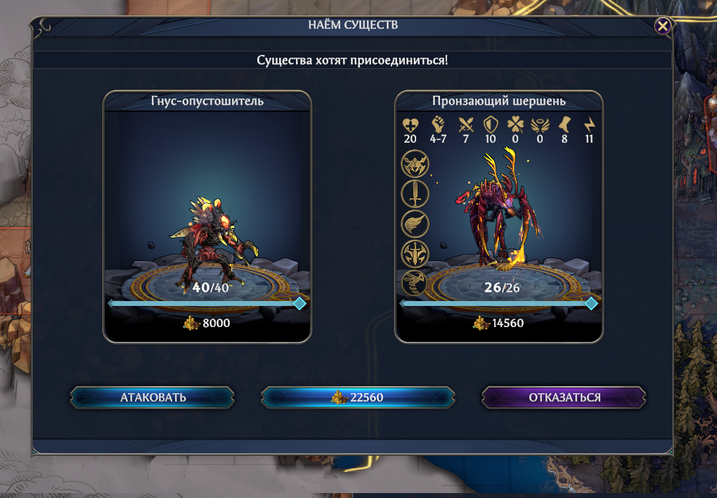
Task: Click the Пронзающий шершень quantity slider handle
Action: [591, 303]
